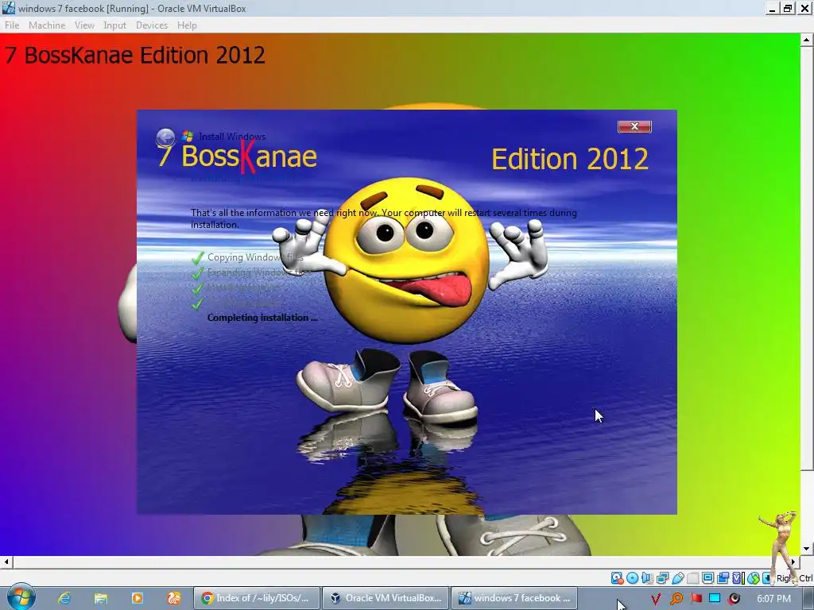Open the Machine menu
The image size is (814, 610).
[47, 25]
